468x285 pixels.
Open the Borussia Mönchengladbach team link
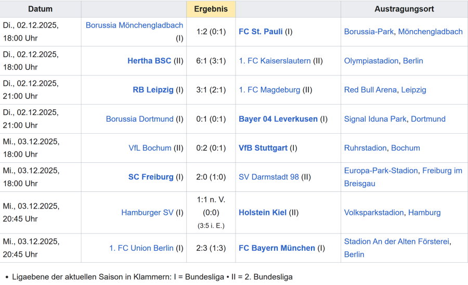point(134,25)
